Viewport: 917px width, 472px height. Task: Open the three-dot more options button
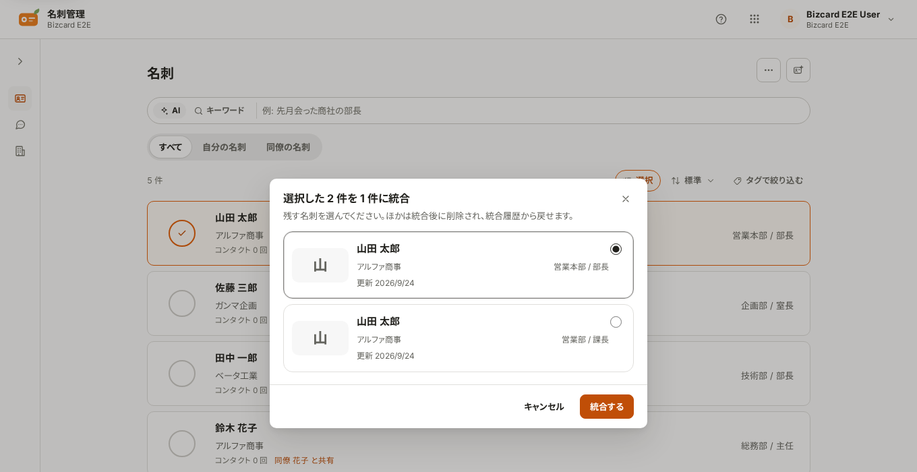pyautogui.click(x=769, y=70)
